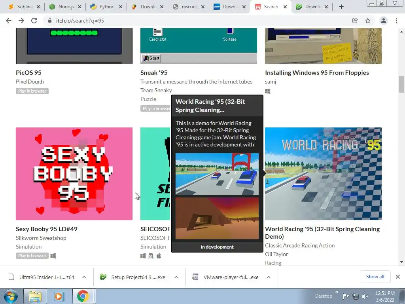Image resolution: width=405 pixels, height=304 pixels.
Task: Click Play in browser badge under PicOS 95
Action: 32,91
